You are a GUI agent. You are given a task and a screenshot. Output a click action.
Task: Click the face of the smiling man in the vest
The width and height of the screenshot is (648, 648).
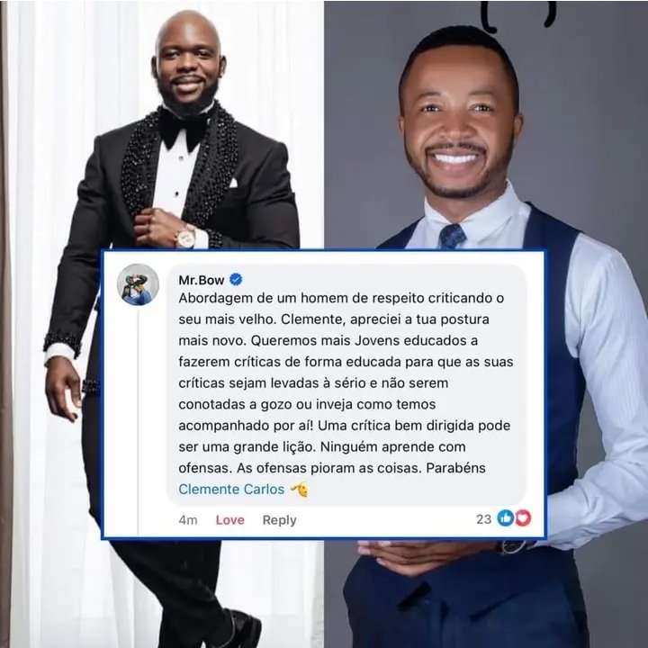tap(459, 124)
